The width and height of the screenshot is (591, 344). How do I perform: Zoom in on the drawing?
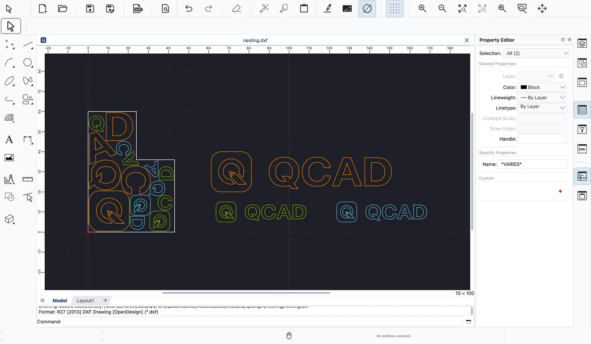click(422, 8)
